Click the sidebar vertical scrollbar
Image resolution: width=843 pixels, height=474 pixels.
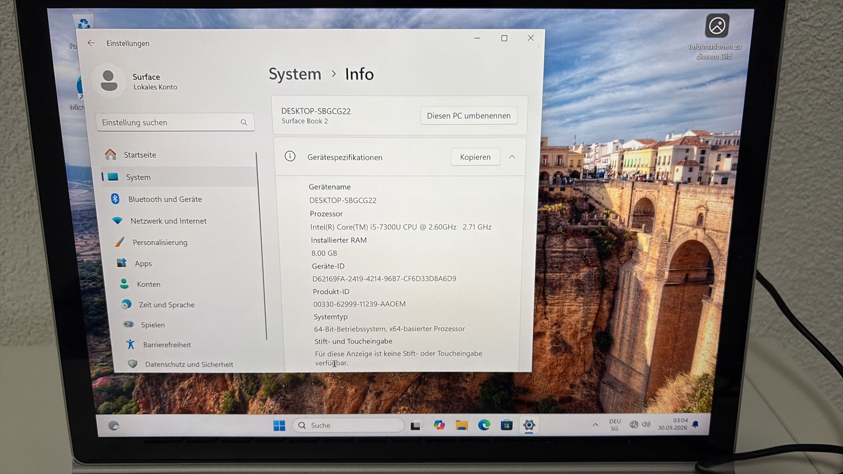pos(261,246)
